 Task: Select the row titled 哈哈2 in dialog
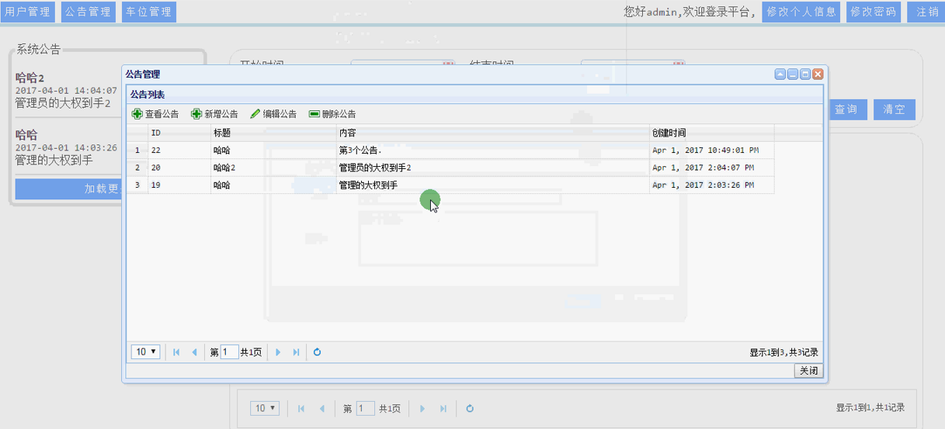450,168
